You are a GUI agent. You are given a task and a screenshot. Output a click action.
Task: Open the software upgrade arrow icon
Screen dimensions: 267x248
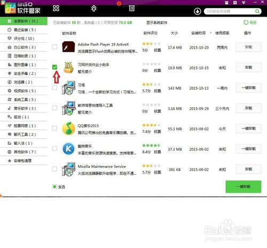pos(94,8)
